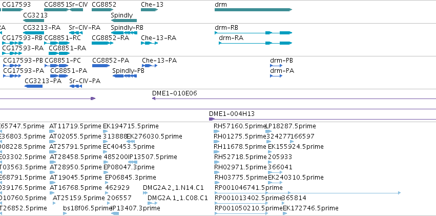Image resolution: width=436 pixels, height=216 pixels.
Task: Select the CG3213 gene glyph
Action: tap(33, 21)
